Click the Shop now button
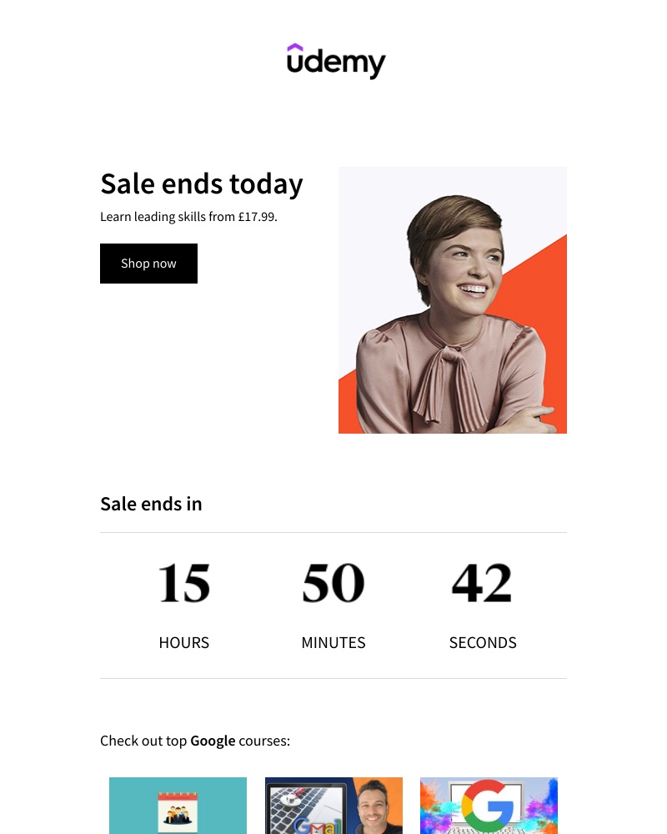The height and width of the screenshot is (834, 667). coord(148,263)
